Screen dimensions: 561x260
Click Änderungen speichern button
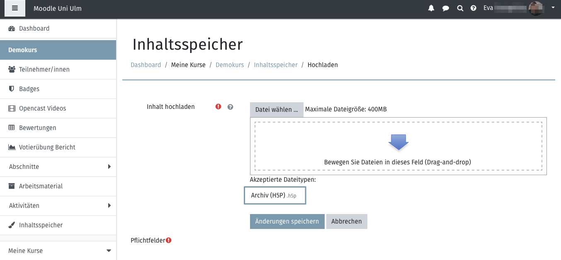point(287,221)
